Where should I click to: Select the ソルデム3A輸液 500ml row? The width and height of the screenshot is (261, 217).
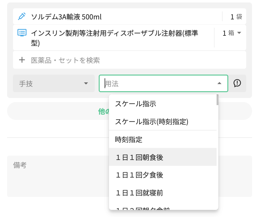pos(117,17)
